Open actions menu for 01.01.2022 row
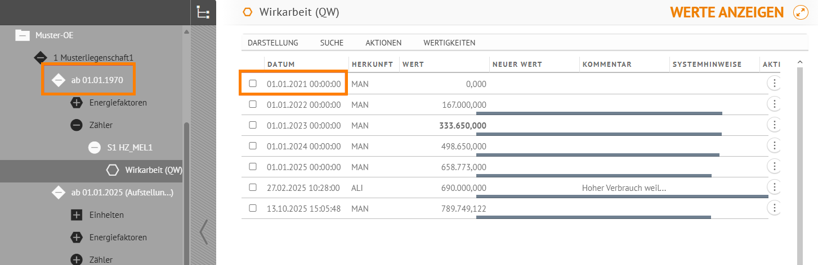This screenshot has width=818, height=265. point(775,104)
